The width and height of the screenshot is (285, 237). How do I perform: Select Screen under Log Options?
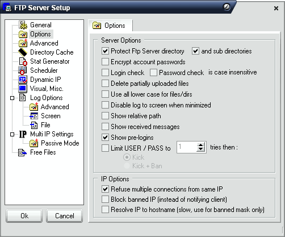coord(51,116)
